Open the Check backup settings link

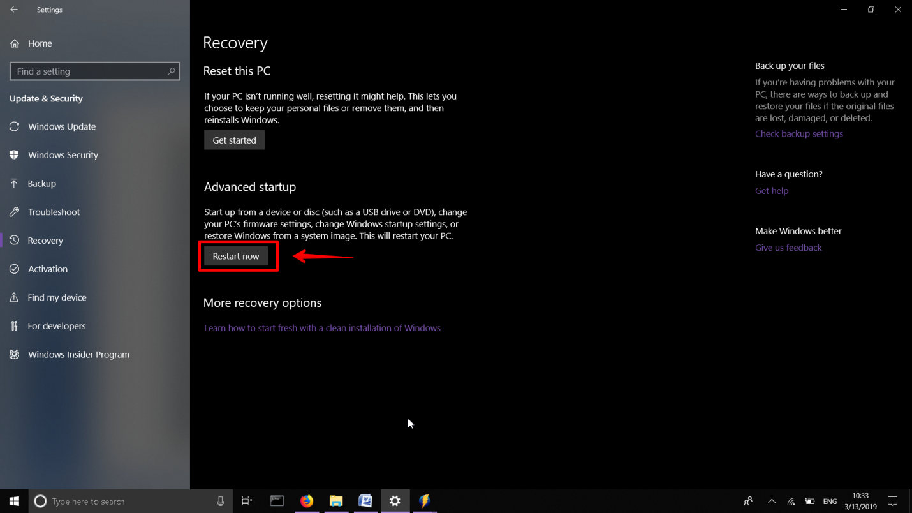(798, 133)
